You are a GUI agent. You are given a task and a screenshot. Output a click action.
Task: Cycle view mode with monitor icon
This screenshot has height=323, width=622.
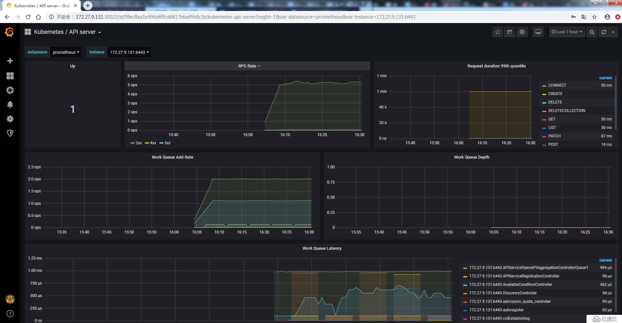538,32
